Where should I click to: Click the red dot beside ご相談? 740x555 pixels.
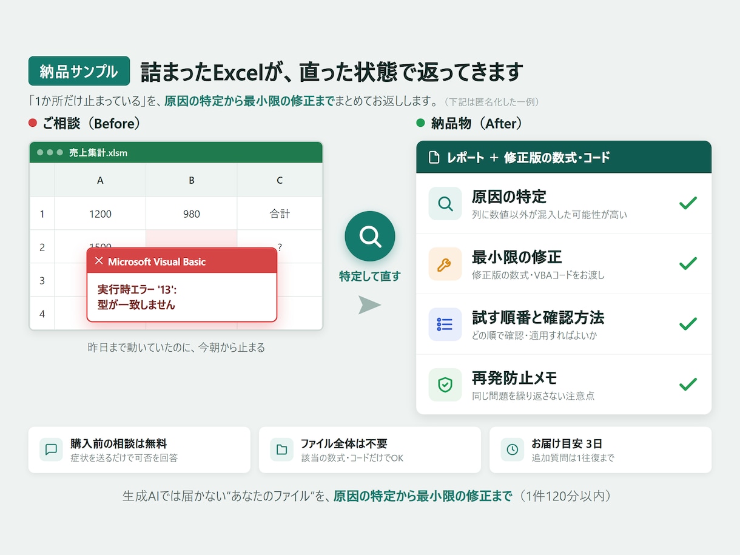[x=33, y=123]
